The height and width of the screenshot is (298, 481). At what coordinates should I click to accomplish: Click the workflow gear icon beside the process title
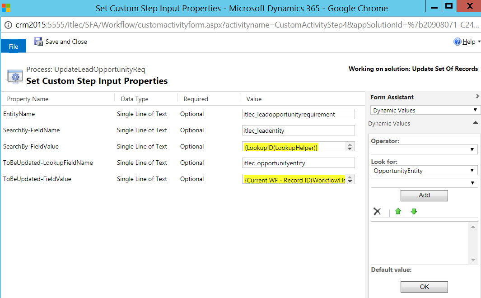[14, 76]
